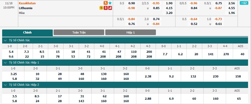Collapse the blue 62 markets badge
This screenshot has width=251, height=104.
pos(243,3)
